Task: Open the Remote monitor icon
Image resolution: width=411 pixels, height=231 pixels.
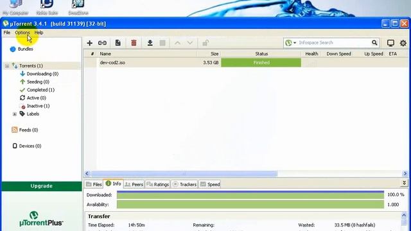Action: pos(390,43)
